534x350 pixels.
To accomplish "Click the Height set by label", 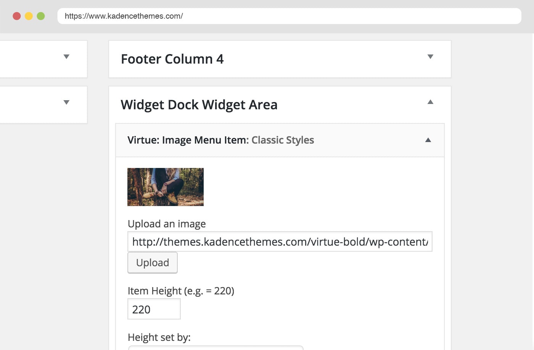I will tap(159, 337).
